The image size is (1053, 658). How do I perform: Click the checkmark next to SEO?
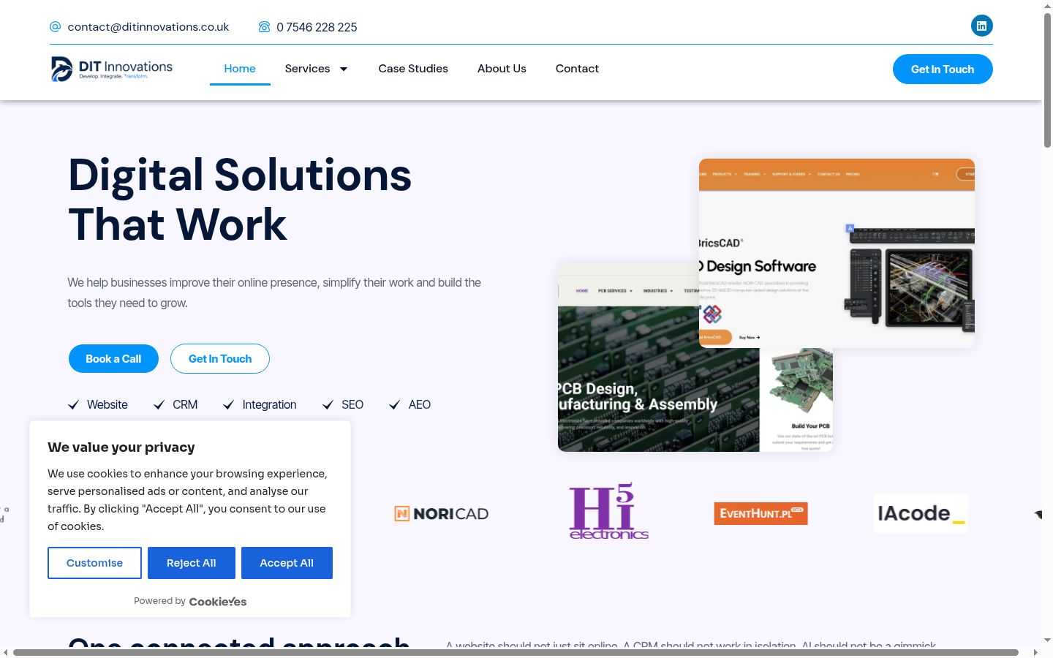pos(328,405)
